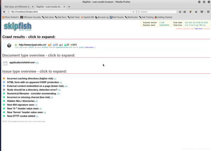This screenshot has width=211, height=151.
Task: Click the skipfish logo
Action: [x=18, y=27]
